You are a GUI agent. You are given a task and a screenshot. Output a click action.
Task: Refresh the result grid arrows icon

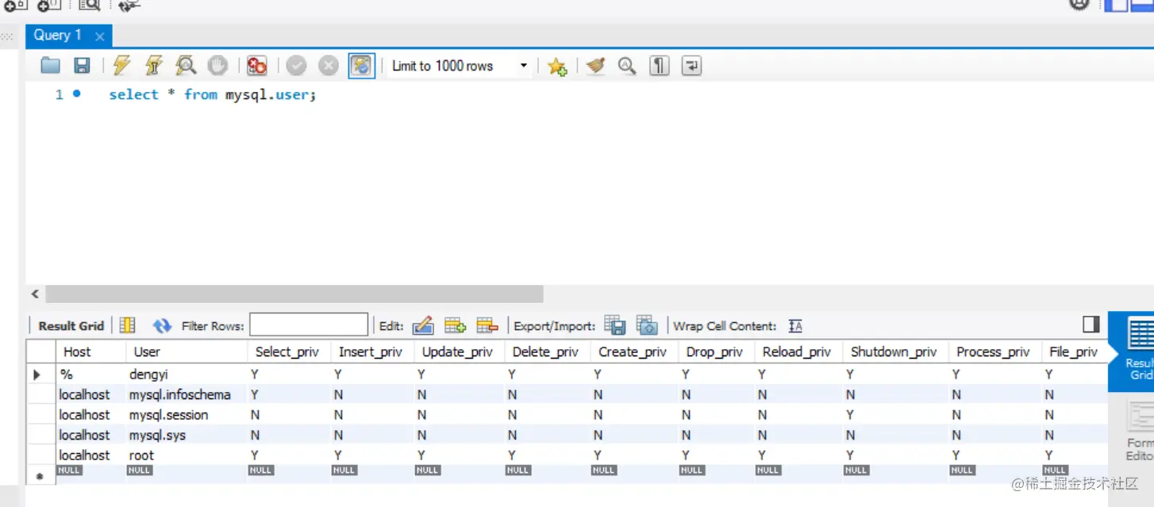click(162, 325)
